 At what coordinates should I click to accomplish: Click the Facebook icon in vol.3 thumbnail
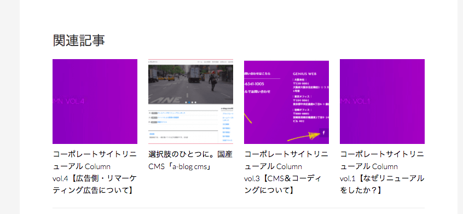323,133
